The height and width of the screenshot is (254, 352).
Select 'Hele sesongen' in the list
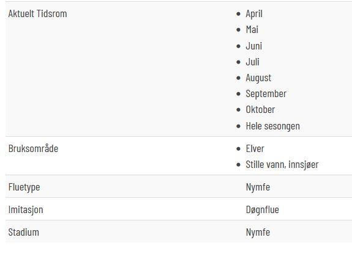click(x=273, y=126)
